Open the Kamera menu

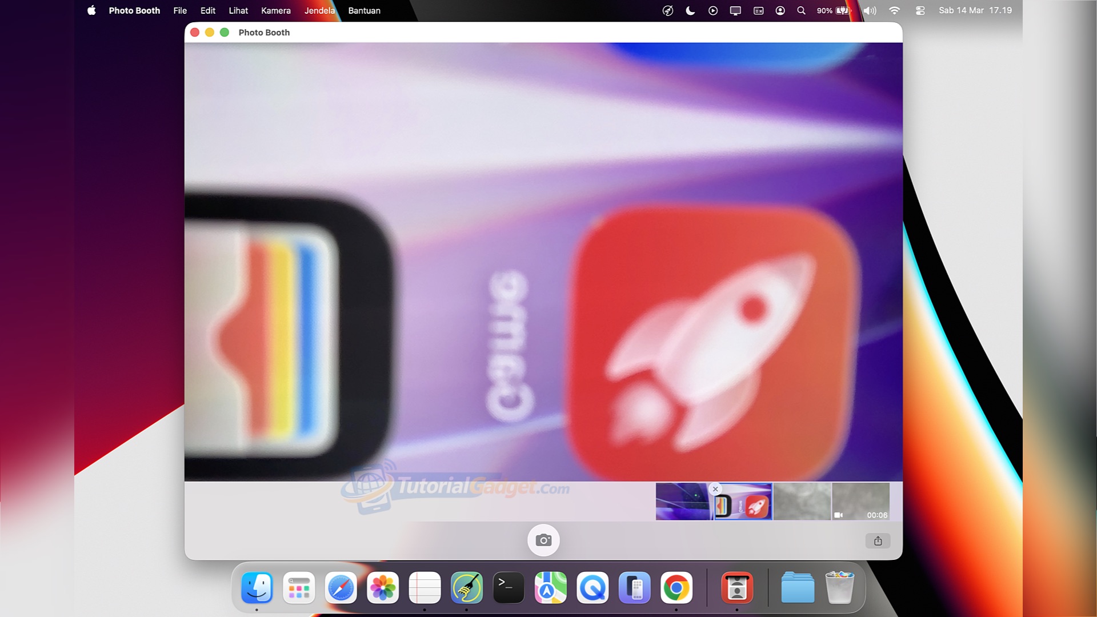pyautogui.click(x=275, y=10)
